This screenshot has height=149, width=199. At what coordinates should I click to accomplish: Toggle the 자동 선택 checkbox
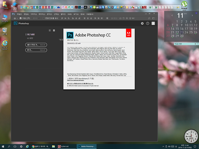(20, 18)
